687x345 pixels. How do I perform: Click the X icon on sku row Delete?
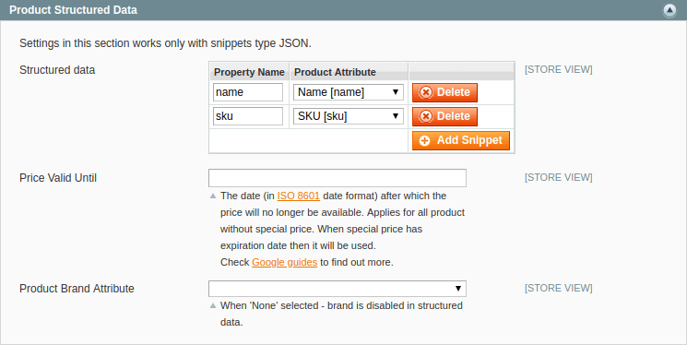[x=425, y=116]
